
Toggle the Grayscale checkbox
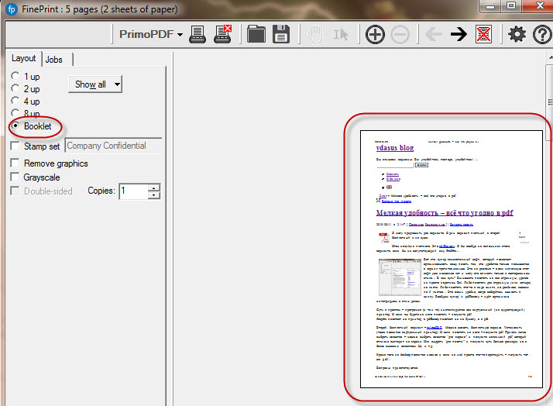15,177
